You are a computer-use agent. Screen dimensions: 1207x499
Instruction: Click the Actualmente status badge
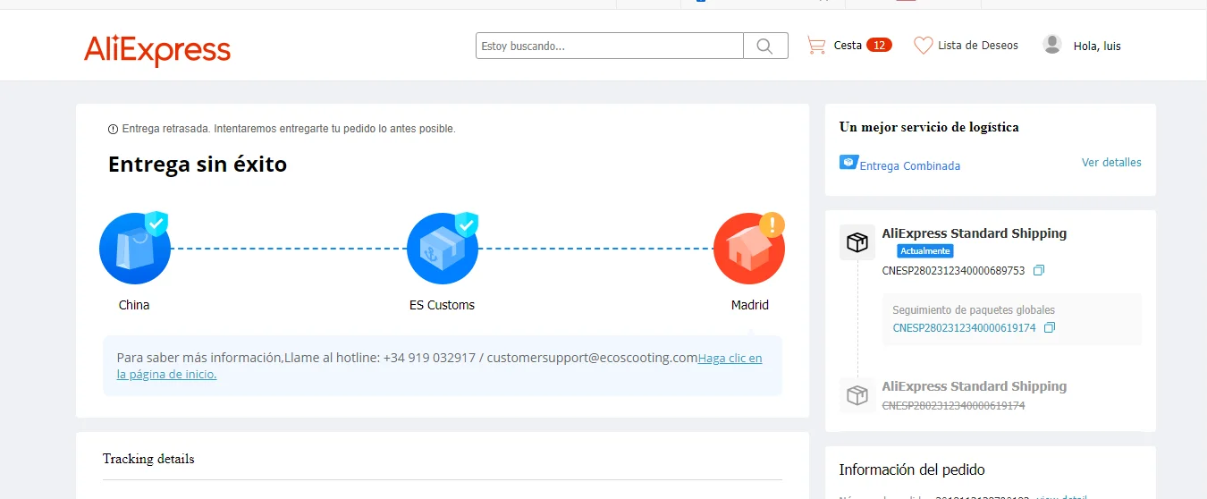pos(925,251)
